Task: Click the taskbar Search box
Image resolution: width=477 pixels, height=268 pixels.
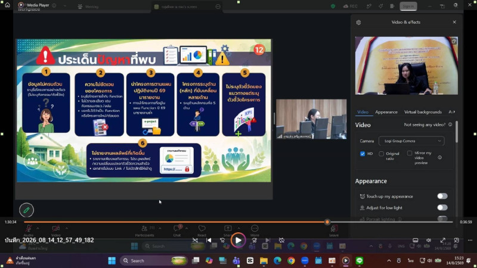Action: point(154,261)
